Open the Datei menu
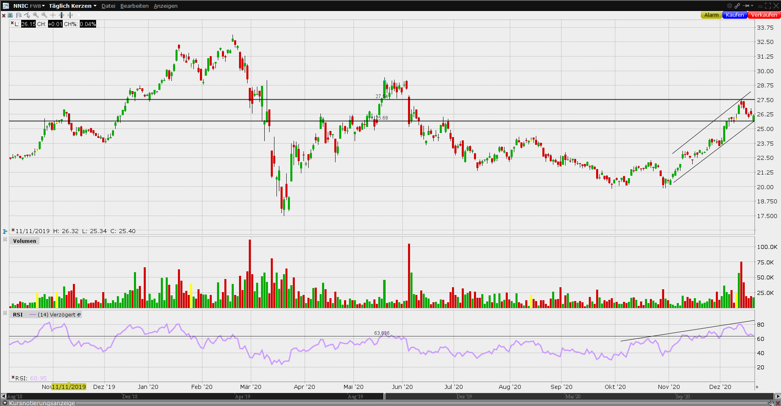781x406 pixels. click(x=108, y=6)
